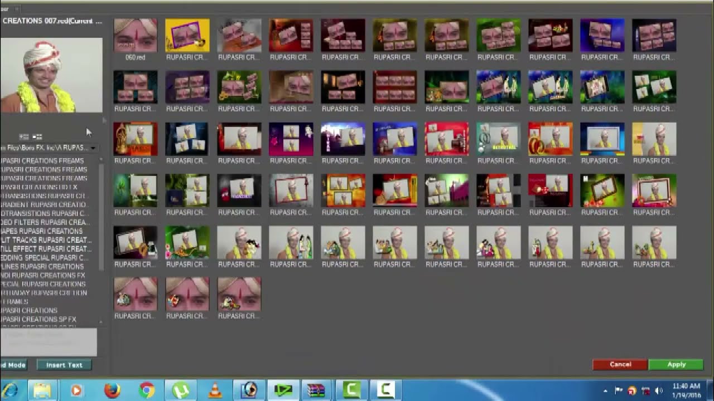The image size is (714, 401).
Task: Select SHAPES RUPASRI CREATIONS category
Action: click(41, 231)
